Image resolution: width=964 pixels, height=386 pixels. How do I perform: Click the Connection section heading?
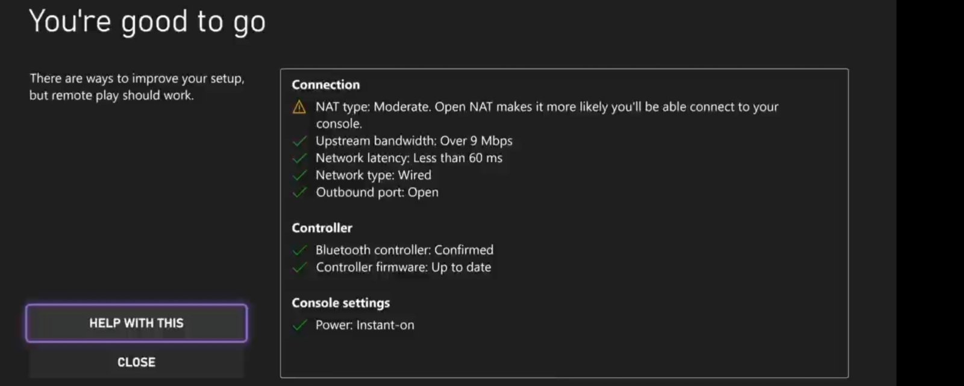coord(326,85)
